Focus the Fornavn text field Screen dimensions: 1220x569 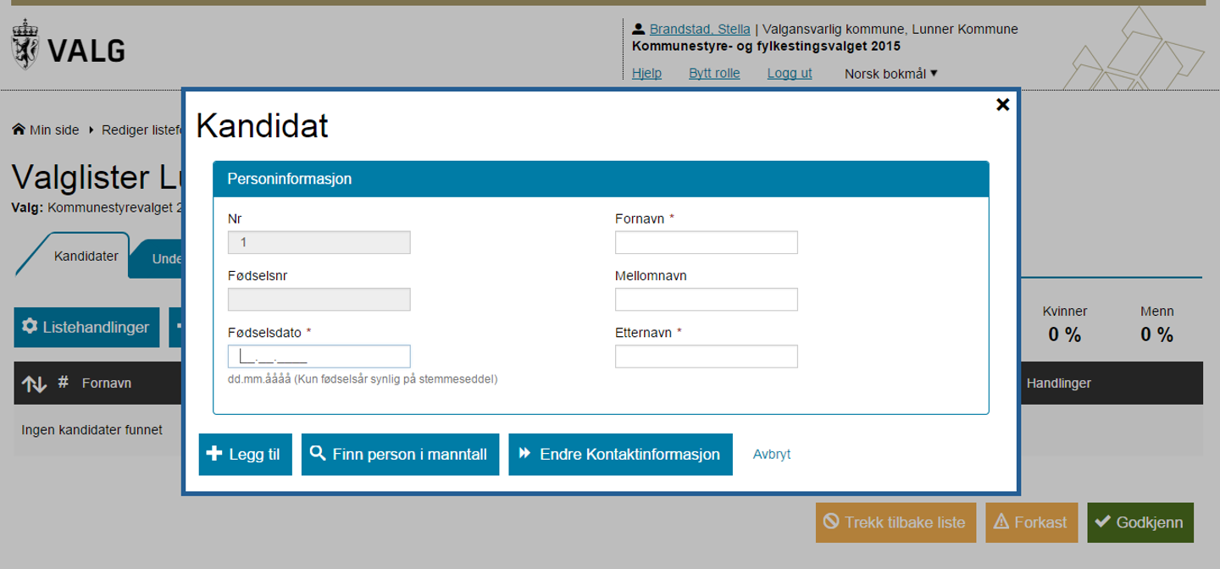[x=706, y=242]
